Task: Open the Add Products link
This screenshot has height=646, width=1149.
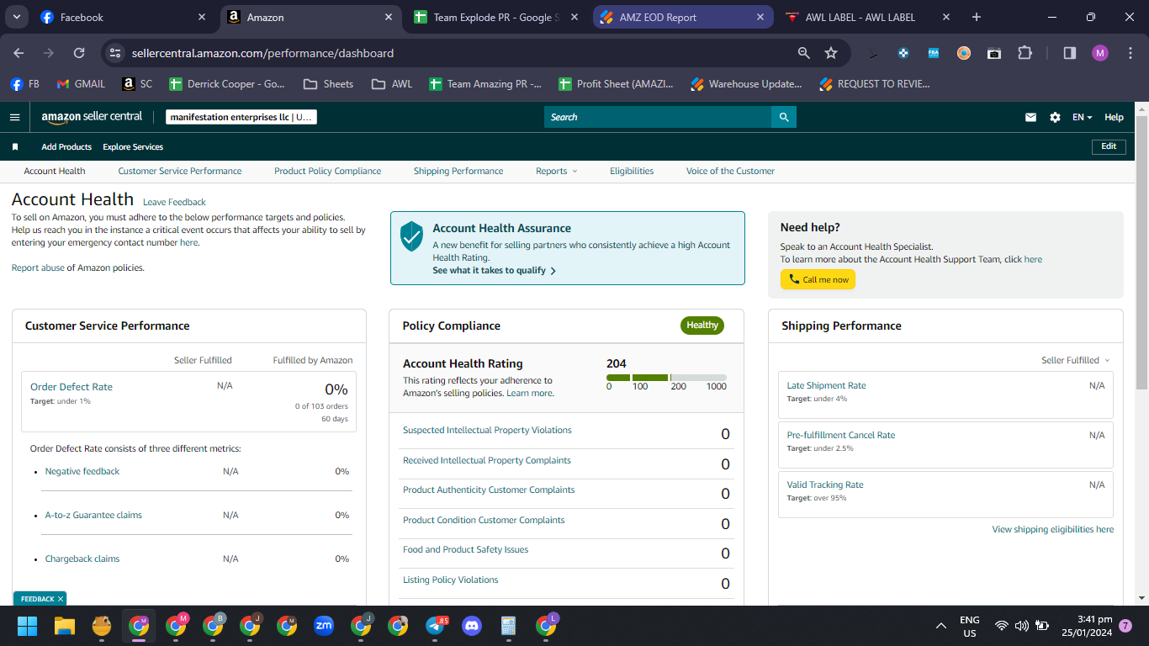Action: click(x=66, y=147)
